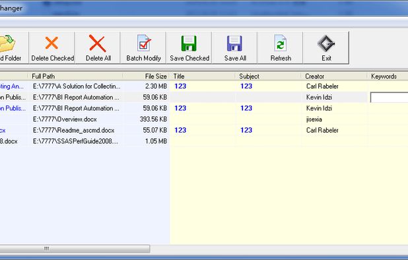
Task: Click Carl Rabeler in the 2.30 MB row
Action: coord(322,86)
